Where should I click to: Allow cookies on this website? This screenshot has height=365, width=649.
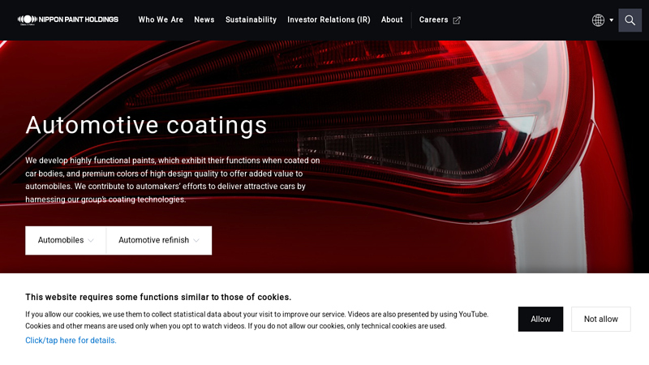tap(540, 319)
